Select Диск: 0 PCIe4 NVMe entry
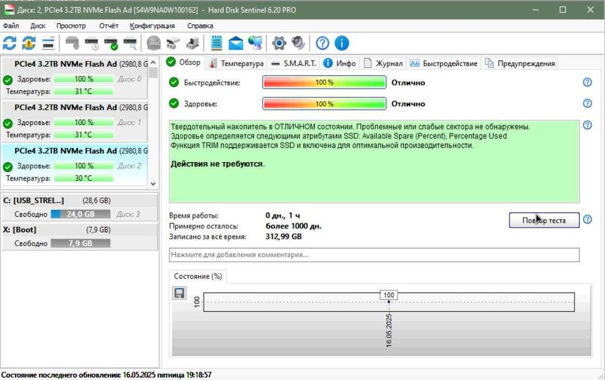Image resolution: width=605 pixels, height=380 pixels. coord(75,77)
